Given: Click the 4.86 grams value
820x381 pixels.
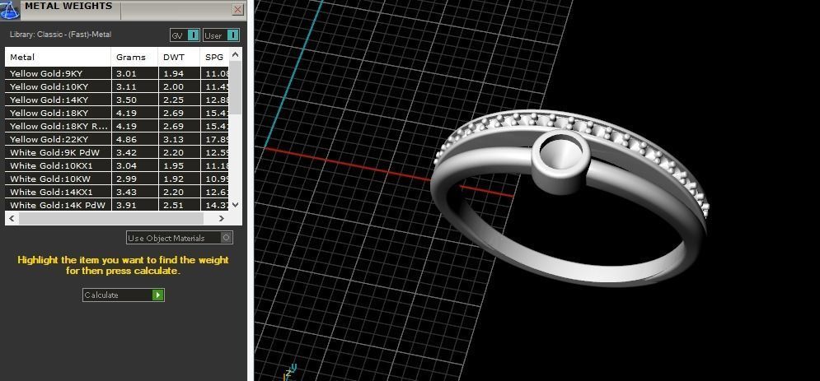Looking at the screenshot, I should (x=126, y=139).
